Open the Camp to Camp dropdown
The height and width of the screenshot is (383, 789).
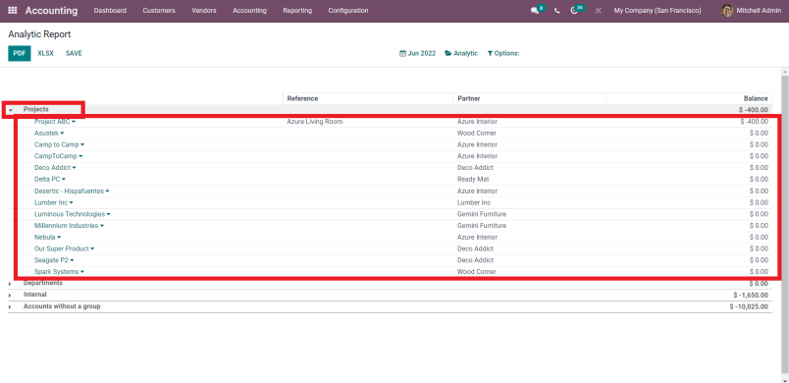coord(82,145)
